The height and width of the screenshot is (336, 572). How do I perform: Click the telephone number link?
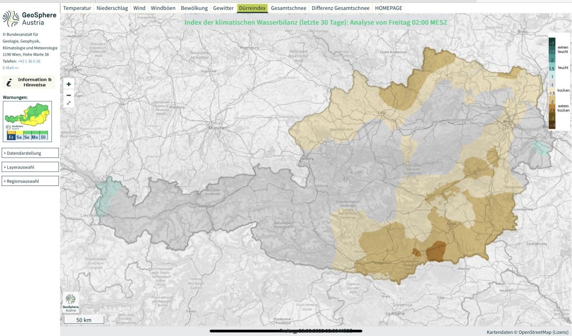29,61
